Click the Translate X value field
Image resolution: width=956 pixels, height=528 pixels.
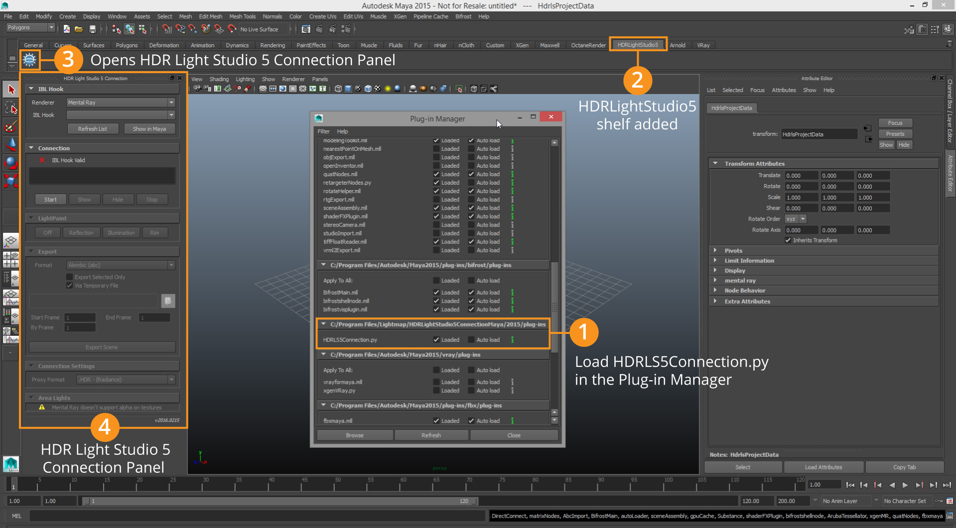click(x=802, y=176)
